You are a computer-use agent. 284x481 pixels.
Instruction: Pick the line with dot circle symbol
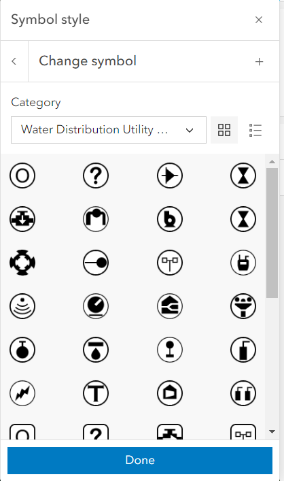[x=96, y=263]
